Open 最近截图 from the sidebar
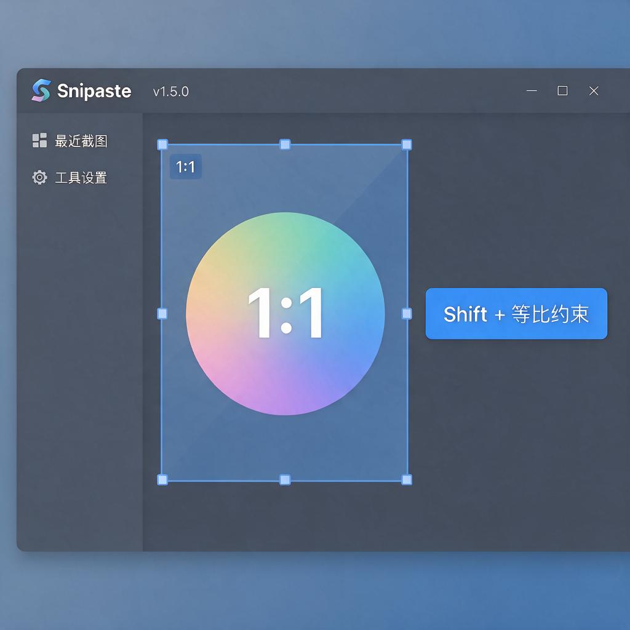Viewport: 630px width, 630px height. click(x=70, y=141)
